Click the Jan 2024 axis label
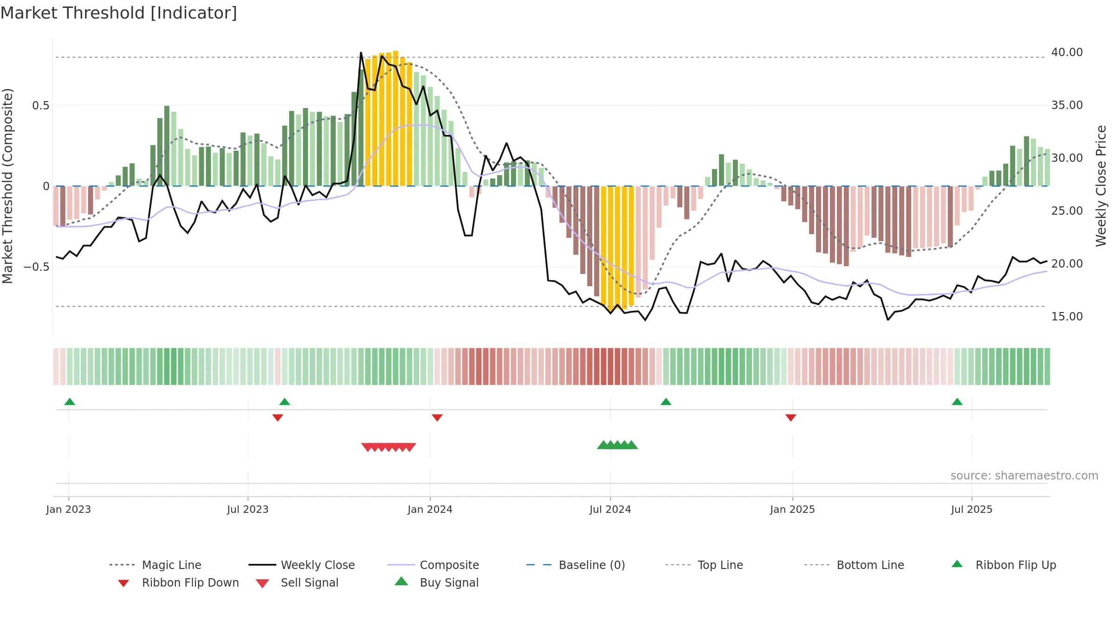Image resolution: width=1114 pixels, height=626 pixels. click(x=430, y=510)
